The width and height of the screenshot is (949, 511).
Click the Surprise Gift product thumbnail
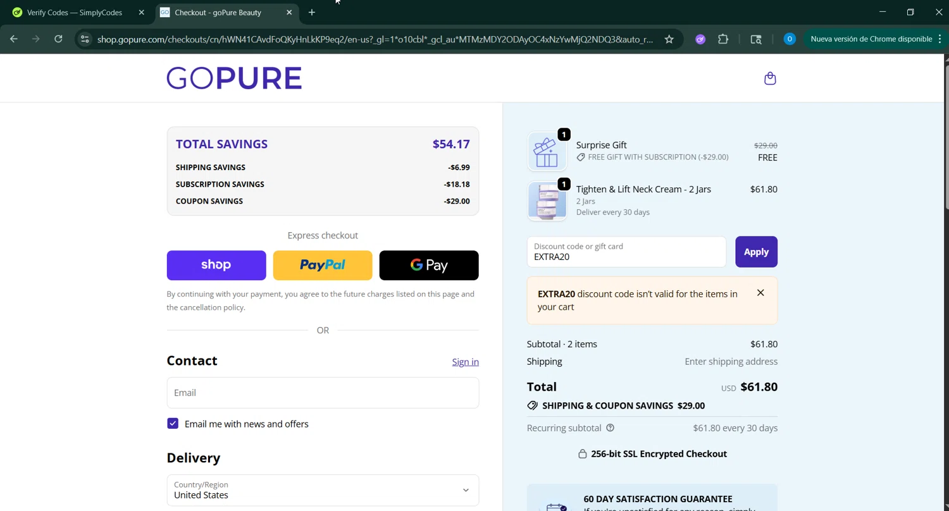547,152
